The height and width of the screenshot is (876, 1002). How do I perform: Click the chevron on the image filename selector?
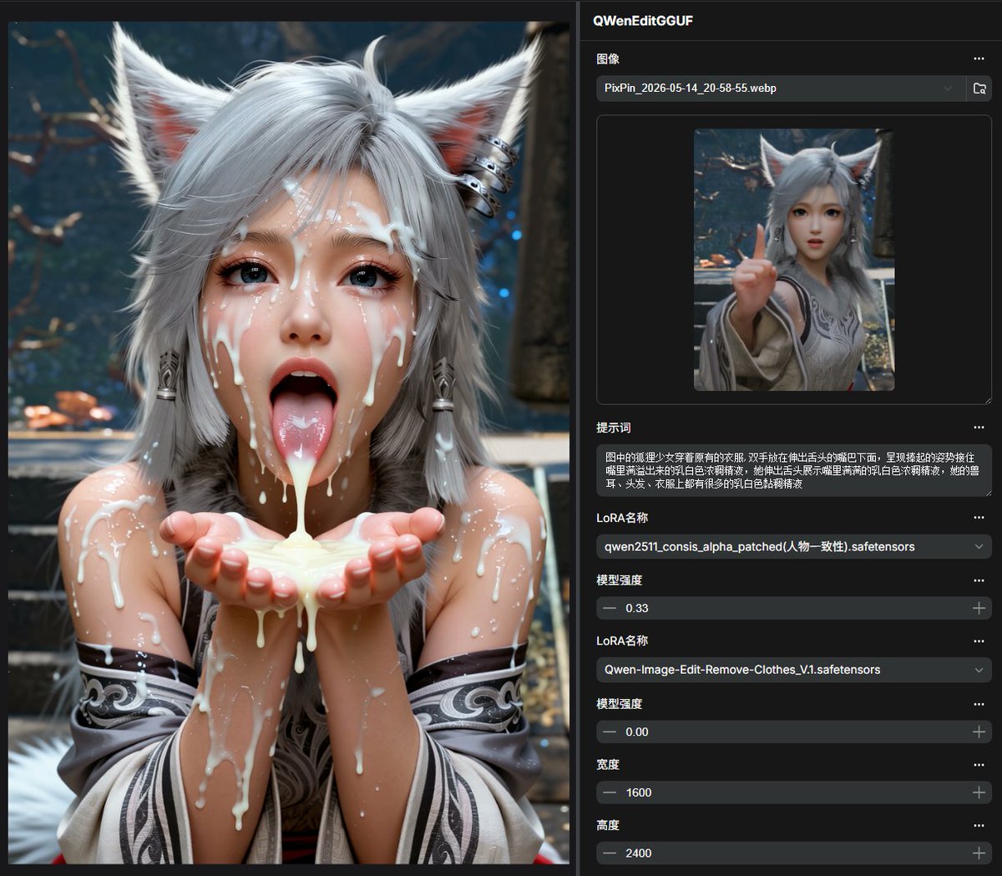point(948,88)
